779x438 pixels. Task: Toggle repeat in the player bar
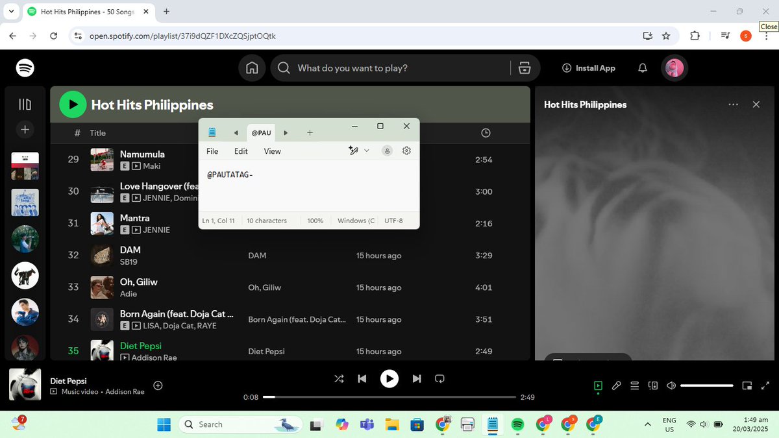coord(439,378)
